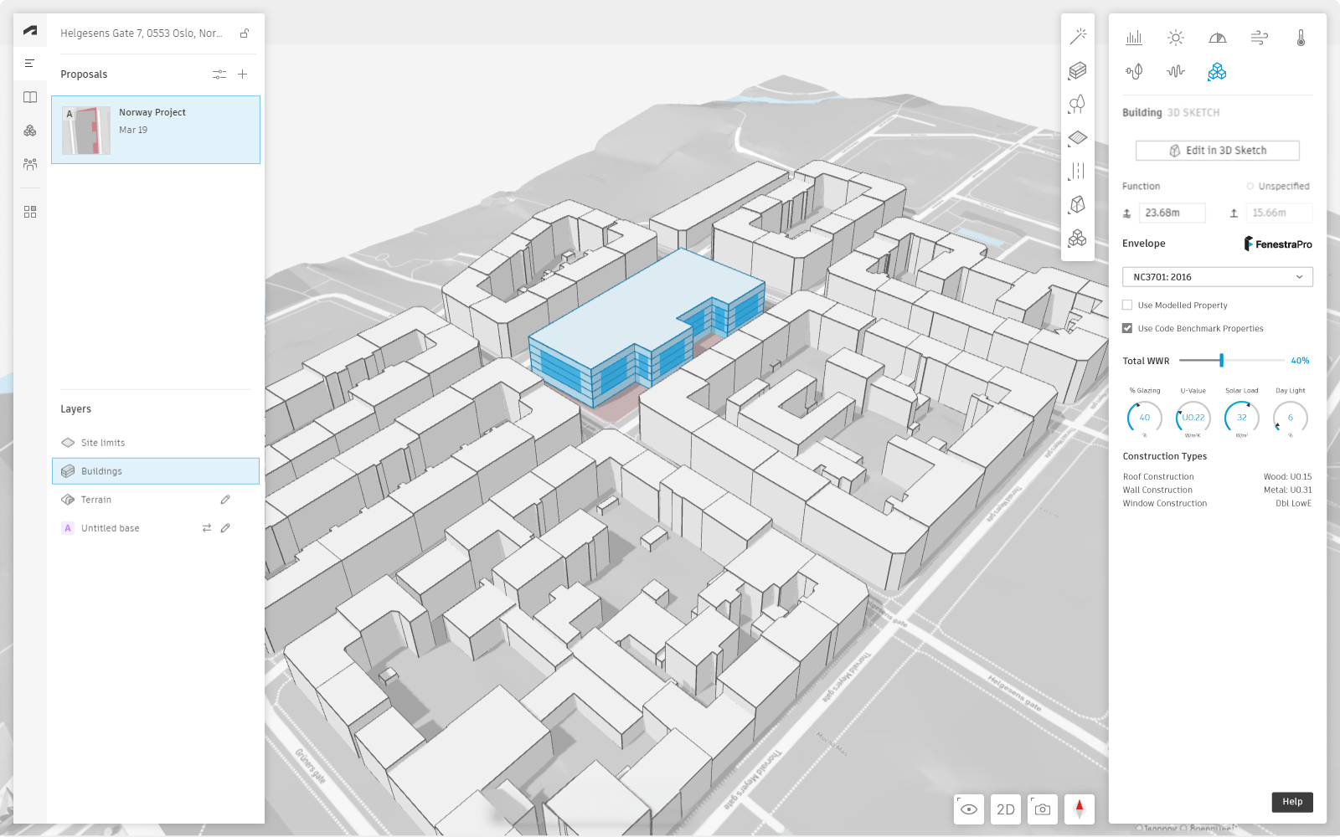Open the solar analysis panel
1340x837 pixels.
pyautogui.click(x=1176, y=38)
